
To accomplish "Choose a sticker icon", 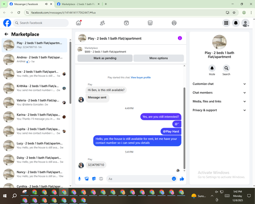I will (x=94, y=179).
